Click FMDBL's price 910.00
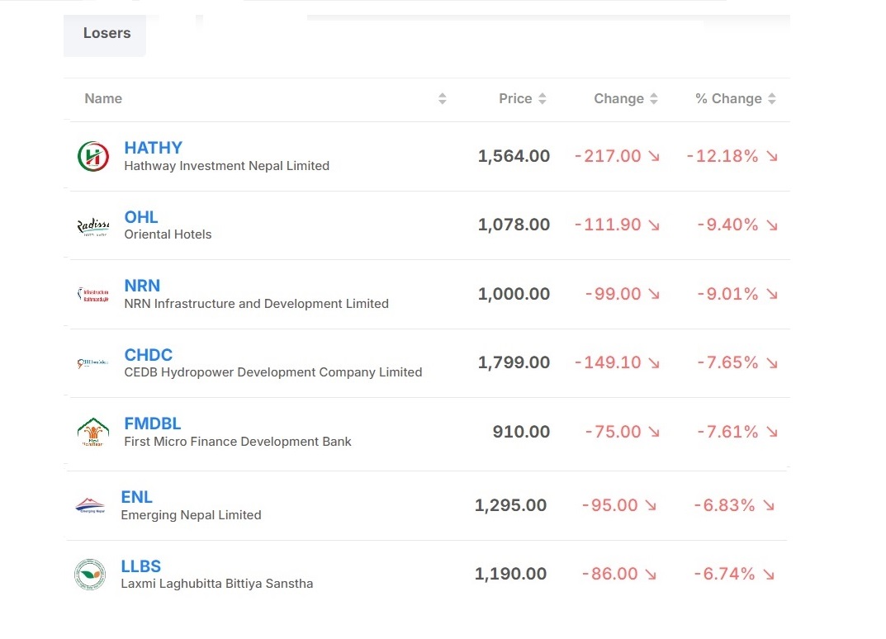The width and height of the screenshot is (886, 639). pyautogui.click(x=521, y=432)
